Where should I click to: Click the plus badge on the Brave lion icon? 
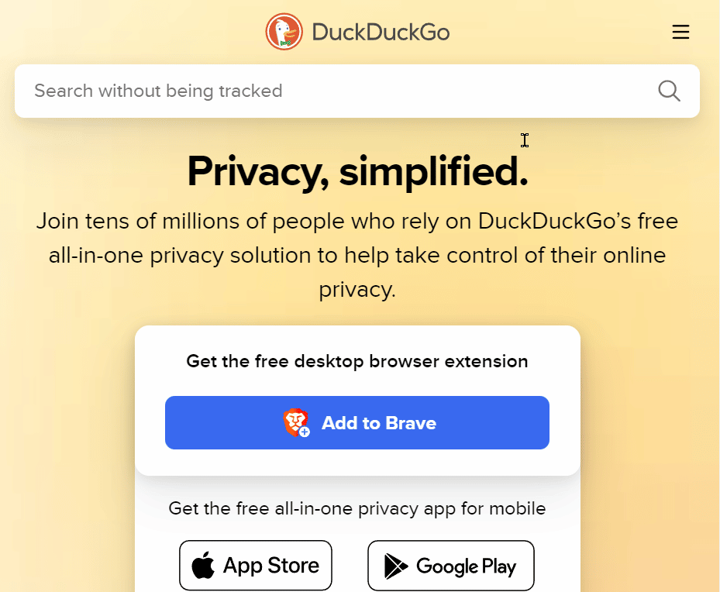(x=304, y=431)
